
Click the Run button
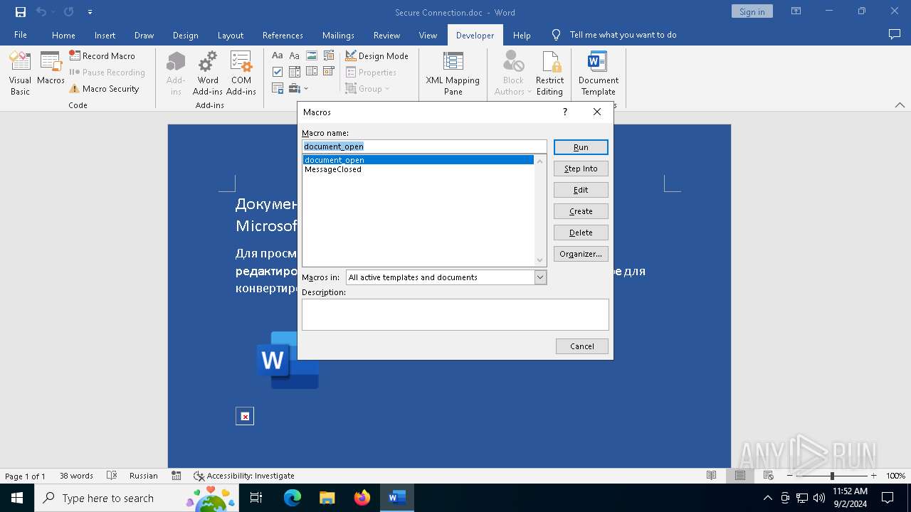[x=581, y=147]
